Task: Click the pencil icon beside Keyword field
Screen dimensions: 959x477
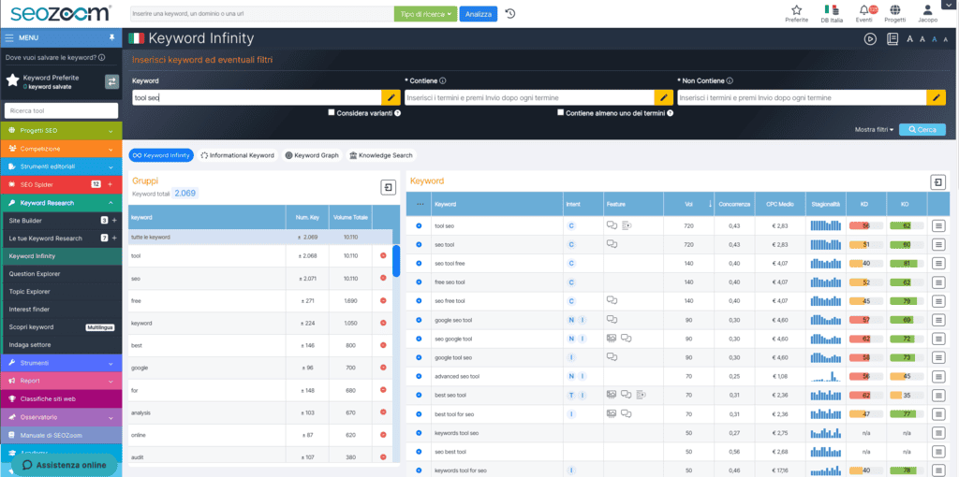Action: tap(391, 97)
